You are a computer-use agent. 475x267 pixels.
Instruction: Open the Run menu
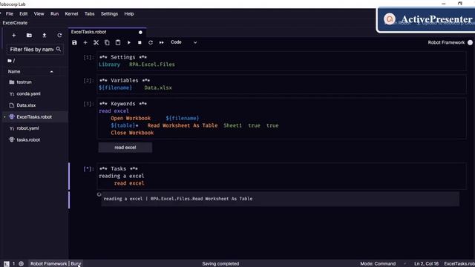54,14
